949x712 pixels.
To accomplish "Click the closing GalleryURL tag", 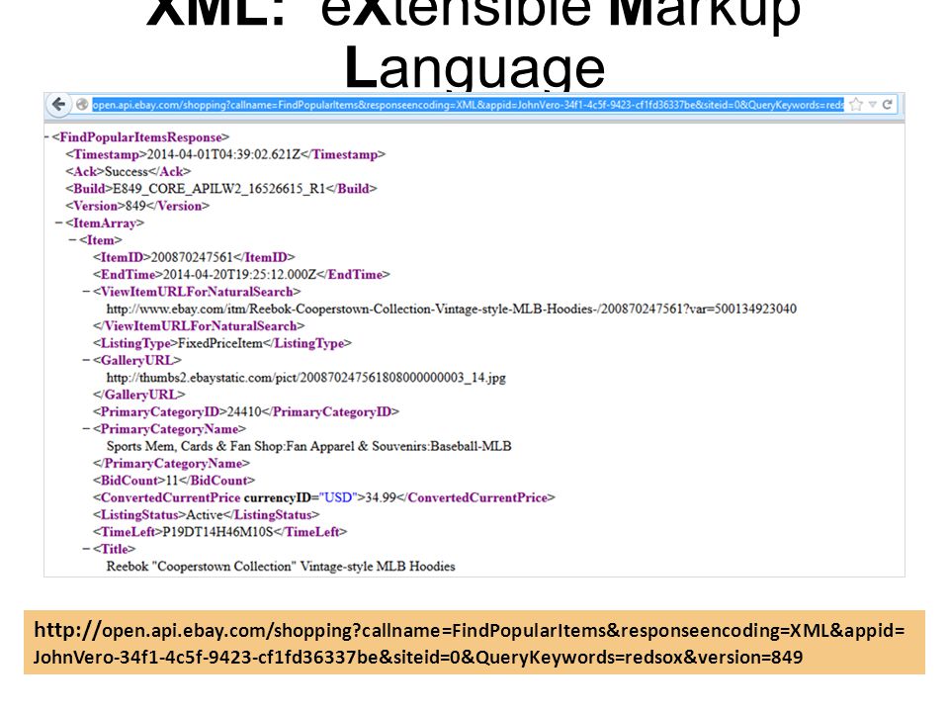I will click(139, 395).
